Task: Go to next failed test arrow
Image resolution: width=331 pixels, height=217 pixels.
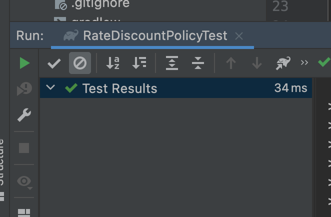Action: (x=257, y=63)
